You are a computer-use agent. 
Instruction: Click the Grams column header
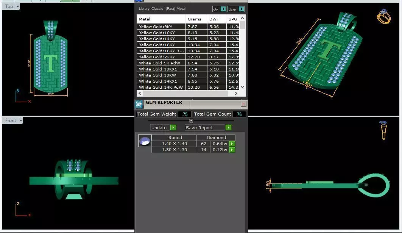pyautogui.click(x=196, y=19)
